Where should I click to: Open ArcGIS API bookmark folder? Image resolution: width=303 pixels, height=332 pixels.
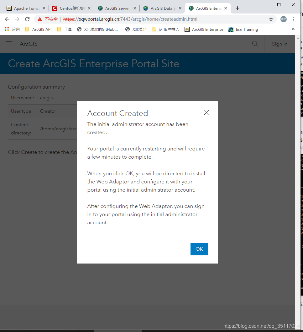coord(38,29)
